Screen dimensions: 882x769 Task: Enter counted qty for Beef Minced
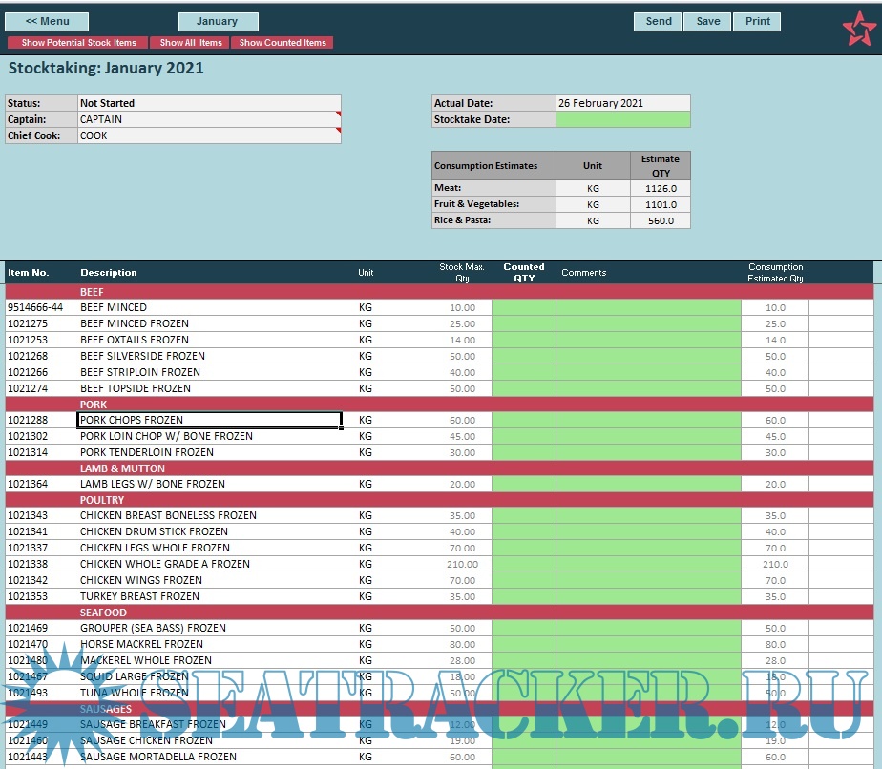(523, 307)
